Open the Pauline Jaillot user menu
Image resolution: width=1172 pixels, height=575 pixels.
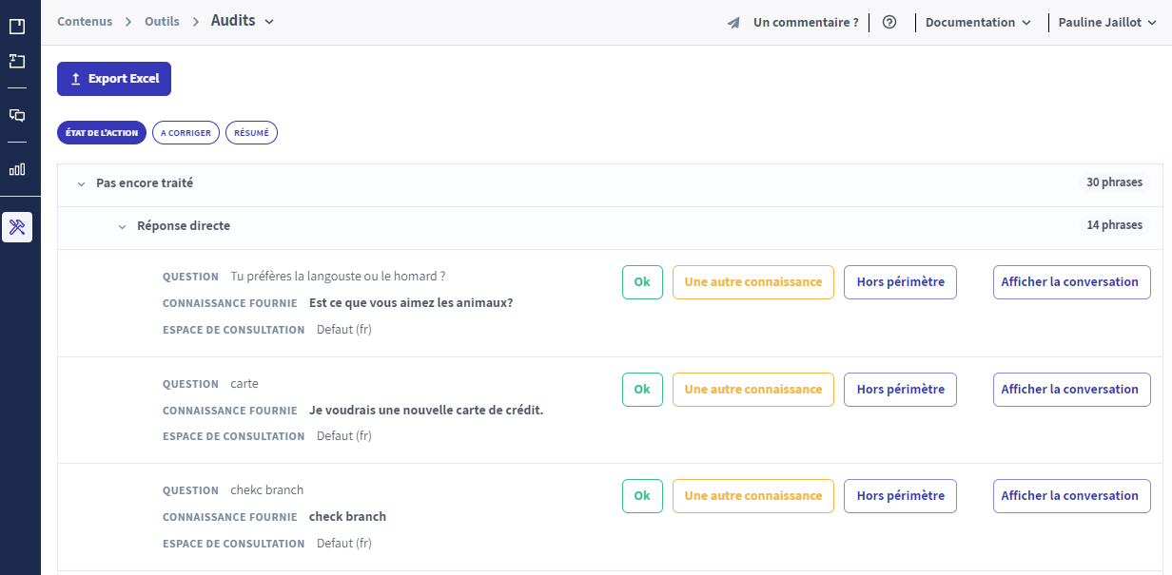(x=1107, y=23)
